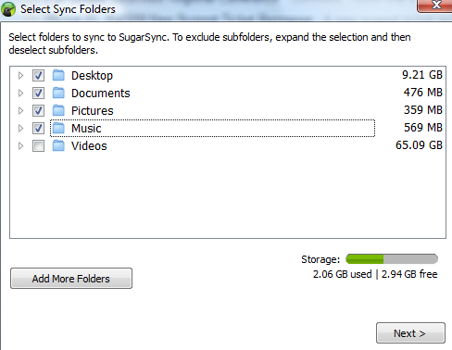
Task: Select the Pictures folder name
Action: (93, 111)
